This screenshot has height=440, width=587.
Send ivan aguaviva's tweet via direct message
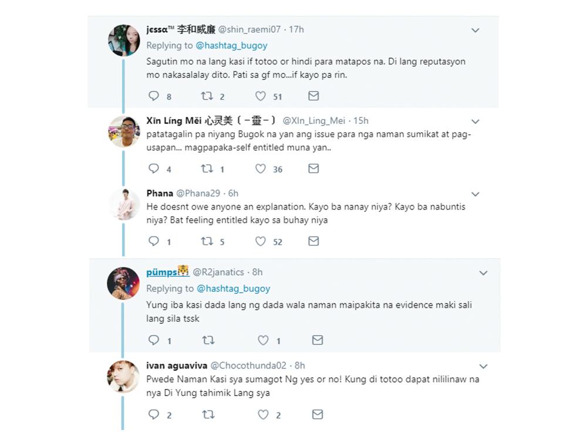[318, 415]
